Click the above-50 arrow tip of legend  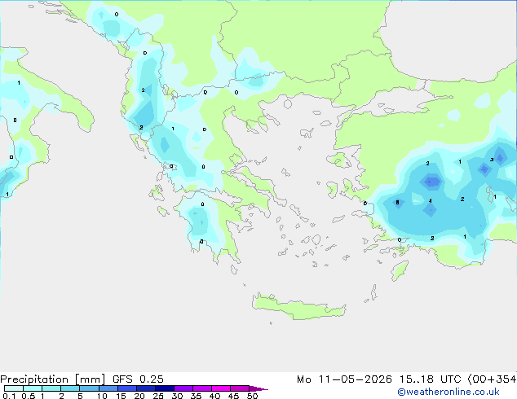point(258,388)
